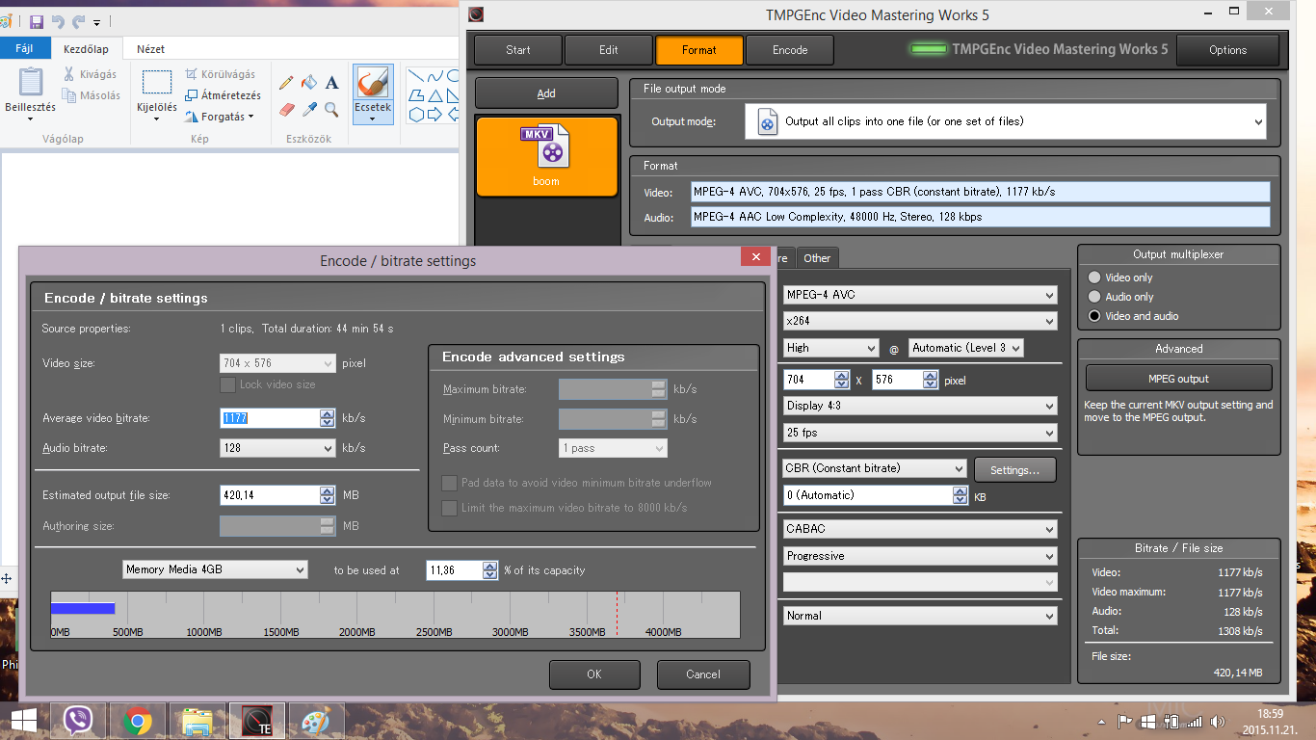The height and width of the screenshot is (740, 1316).
Task: Select the Magnifier tool in Paint
Action: pos(331,110)
